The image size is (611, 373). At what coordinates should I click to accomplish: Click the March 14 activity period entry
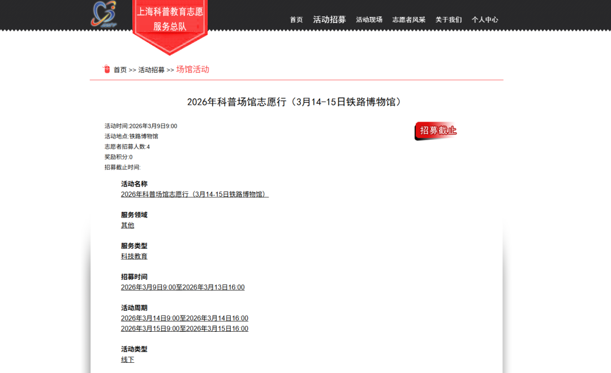(184, 319)
